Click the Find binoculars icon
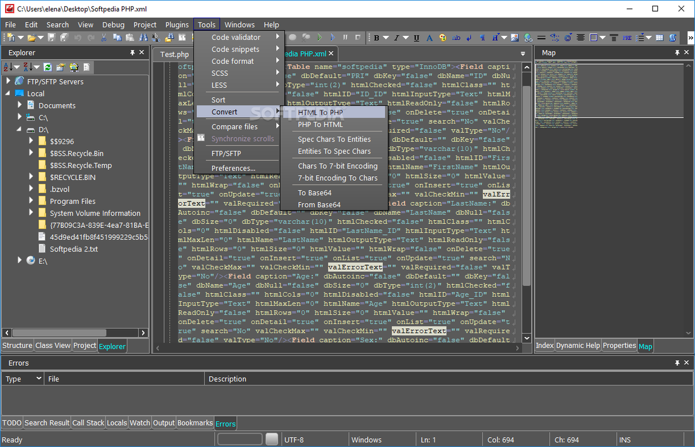The width and height of the screenshot is (695, 447). (143, 38)
